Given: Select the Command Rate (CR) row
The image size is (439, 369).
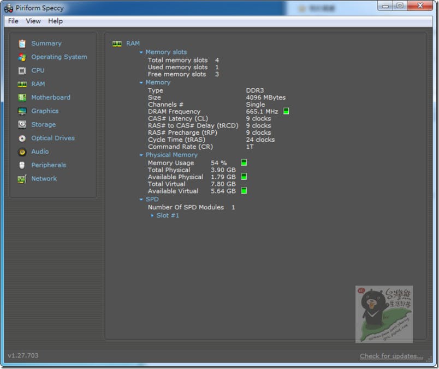Looking at the screenshot, I should (x=201, y=147).
